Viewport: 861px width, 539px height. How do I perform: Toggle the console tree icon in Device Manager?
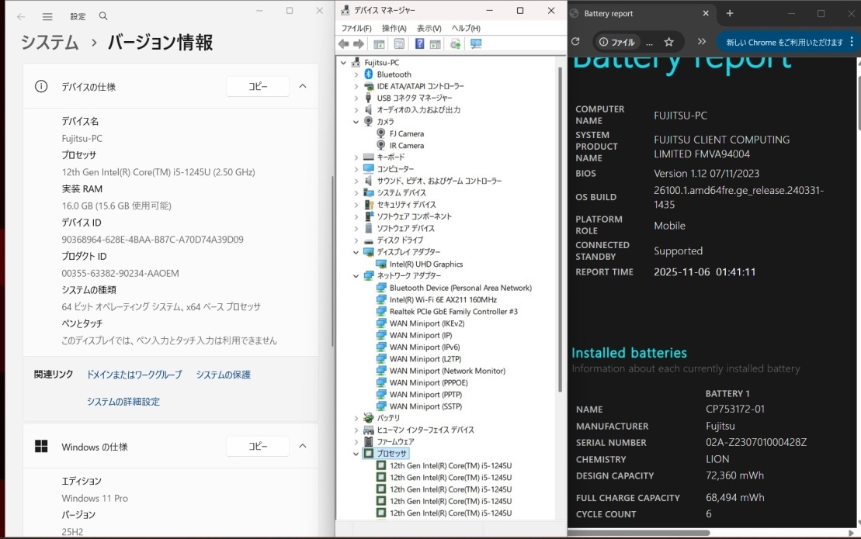(379, 43)
